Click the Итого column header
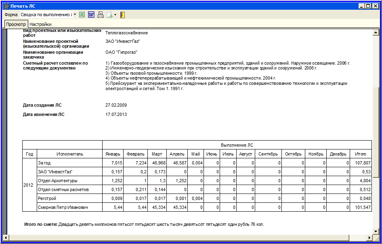This screenshot has height=244, width=382. click(361, 154)
